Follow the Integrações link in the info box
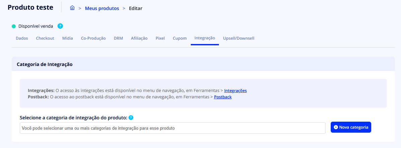Image resolution: width=401 pixels, height=148 pixels. coord(235,91)
